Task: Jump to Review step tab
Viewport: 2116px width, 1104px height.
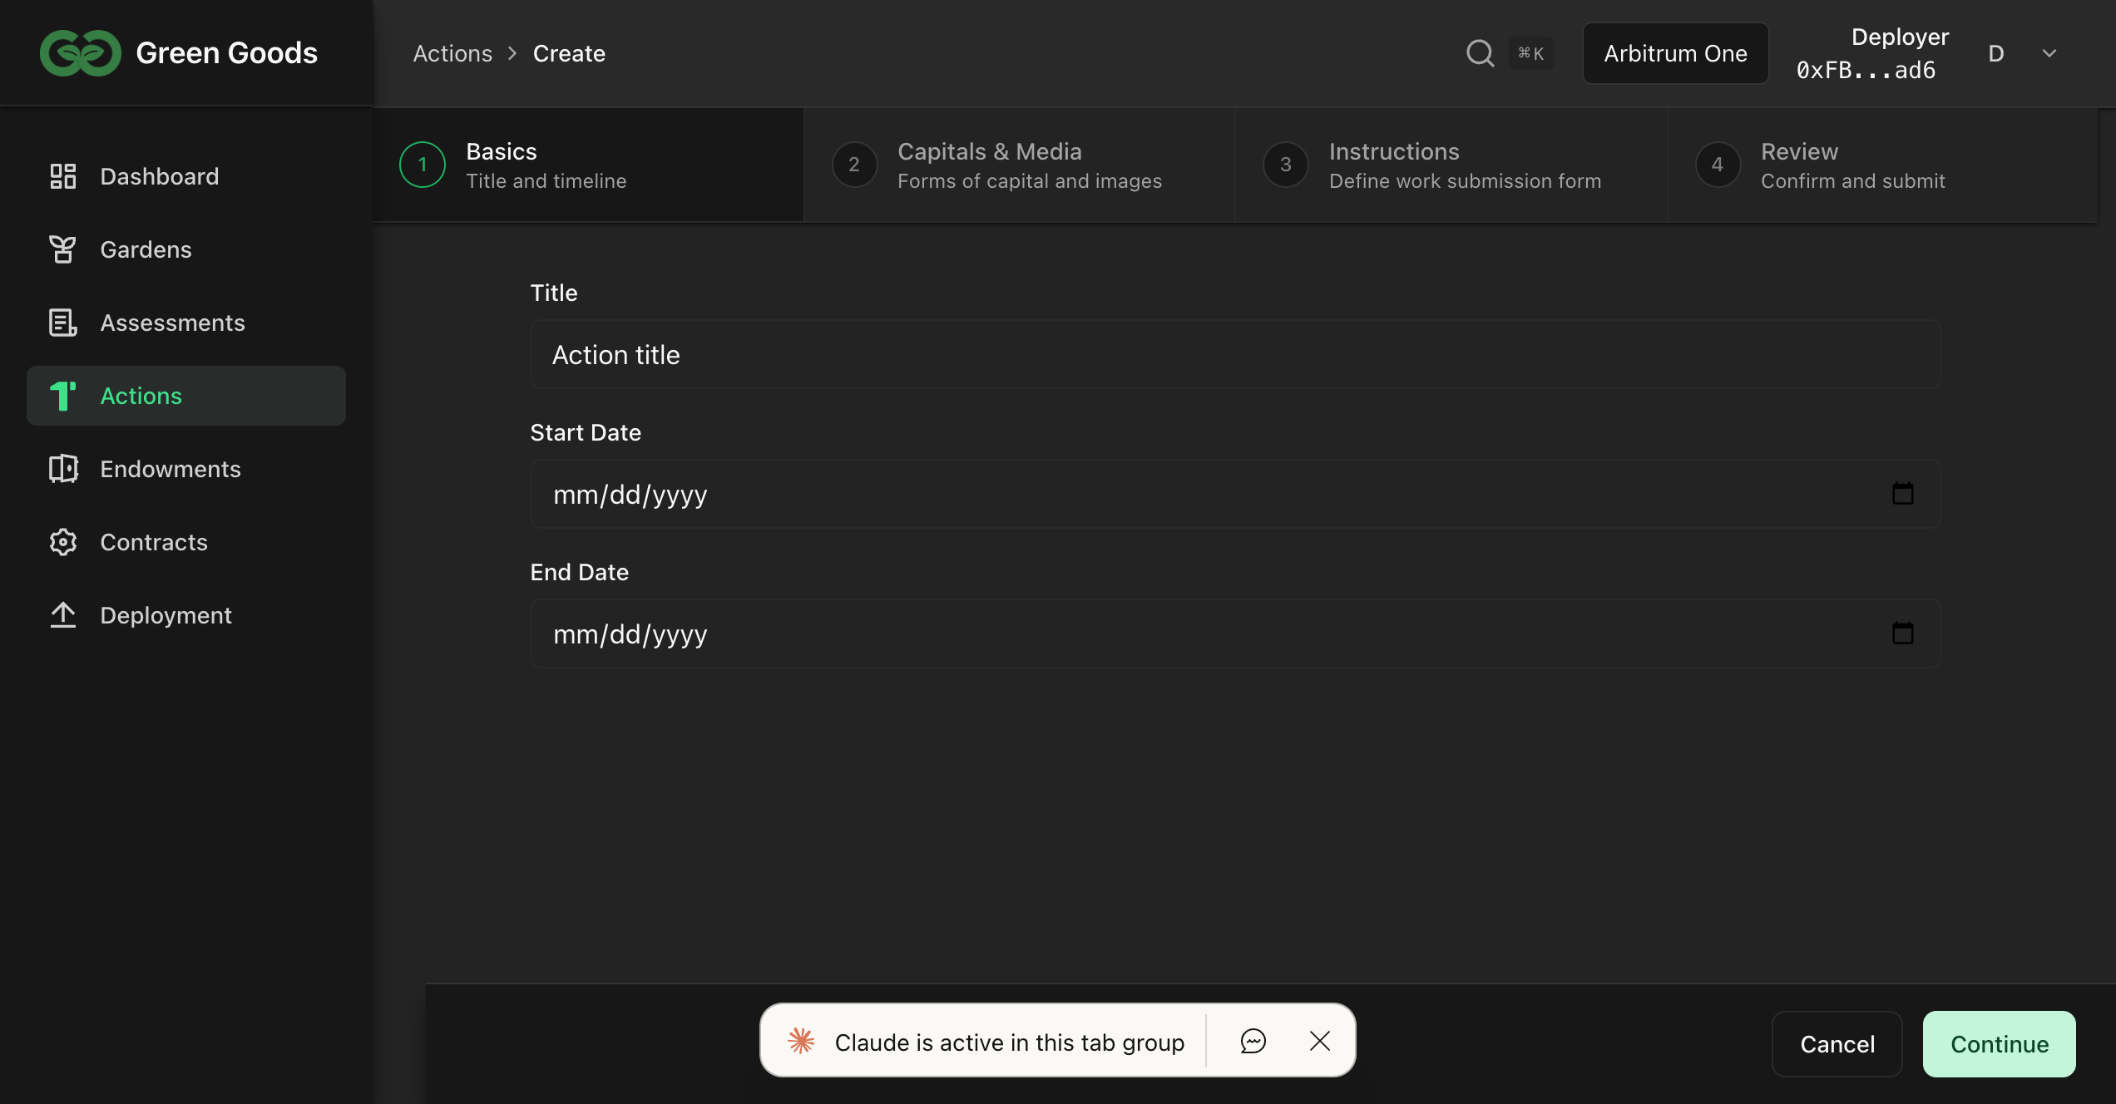Action: coord(1883,165)
